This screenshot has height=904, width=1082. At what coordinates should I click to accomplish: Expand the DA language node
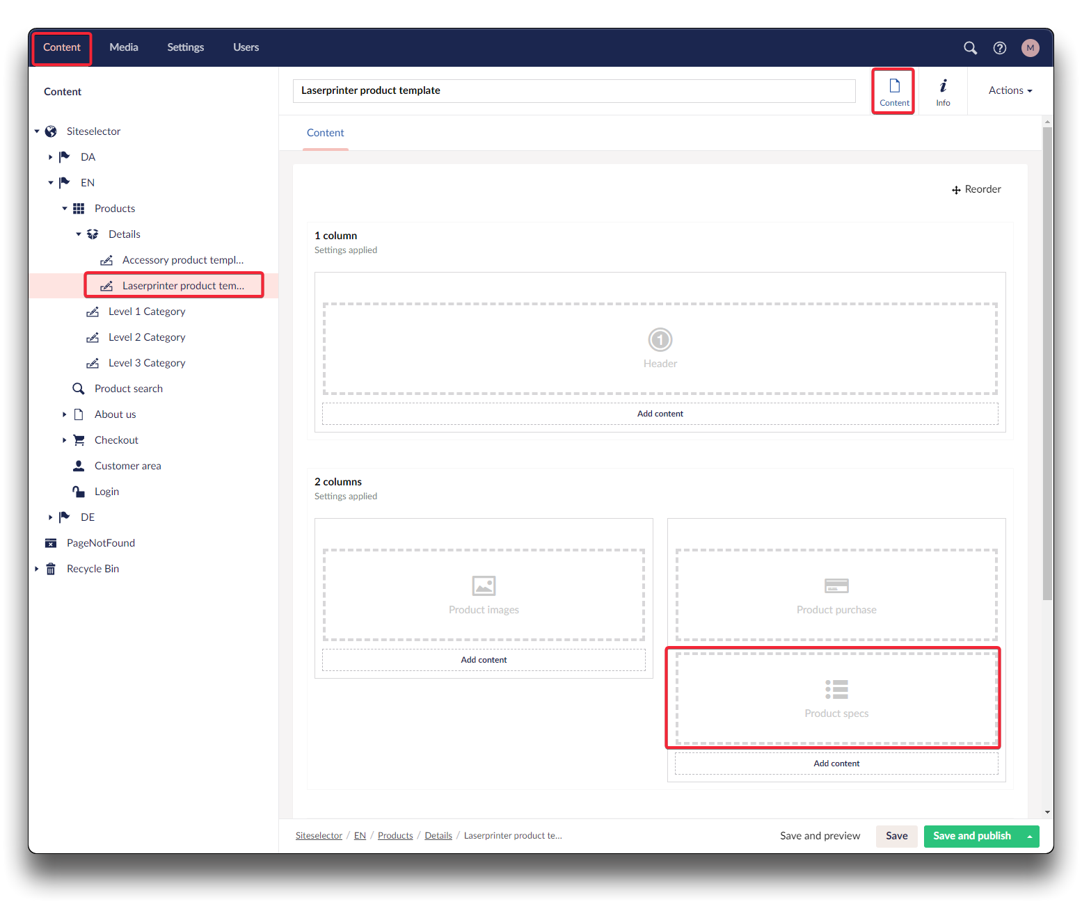pyautogui.click(x=50, y=157)
